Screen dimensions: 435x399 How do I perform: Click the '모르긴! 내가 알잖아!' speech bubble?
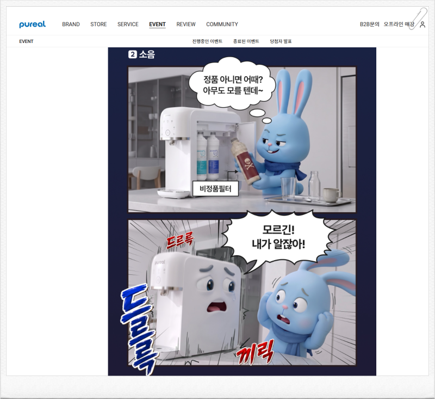point(278,238)
